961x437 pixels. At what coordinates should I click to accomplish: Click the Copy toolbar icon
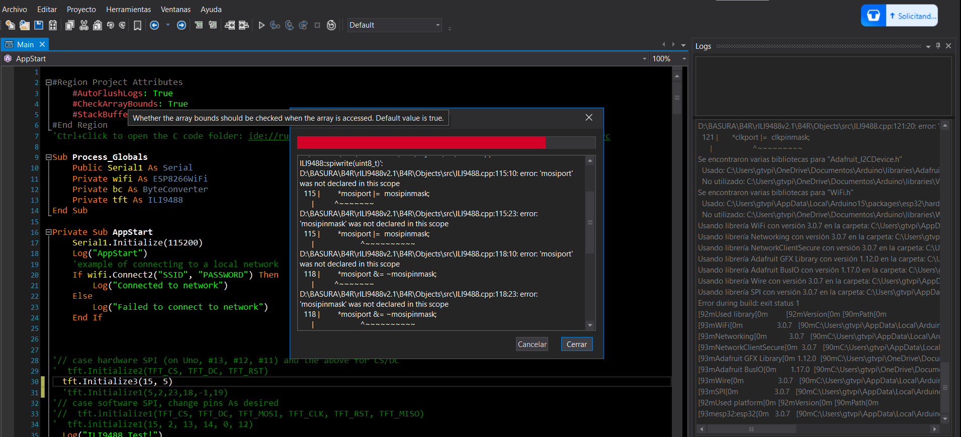[70, 25]
